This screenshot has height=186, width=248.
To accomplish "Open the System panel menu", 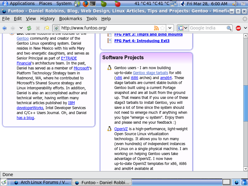I will pyautogui.click(x=64, y=3).
